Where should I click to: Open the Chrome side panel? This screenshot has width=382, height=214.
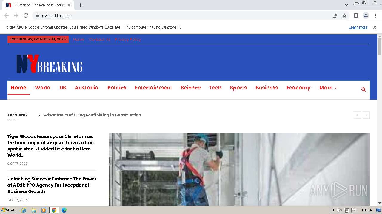(356, 15)
